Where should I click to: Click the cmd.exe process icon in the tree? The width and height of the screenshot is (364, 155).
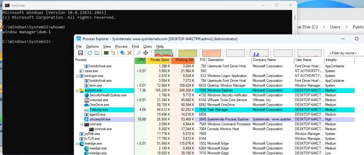[87, 124]
